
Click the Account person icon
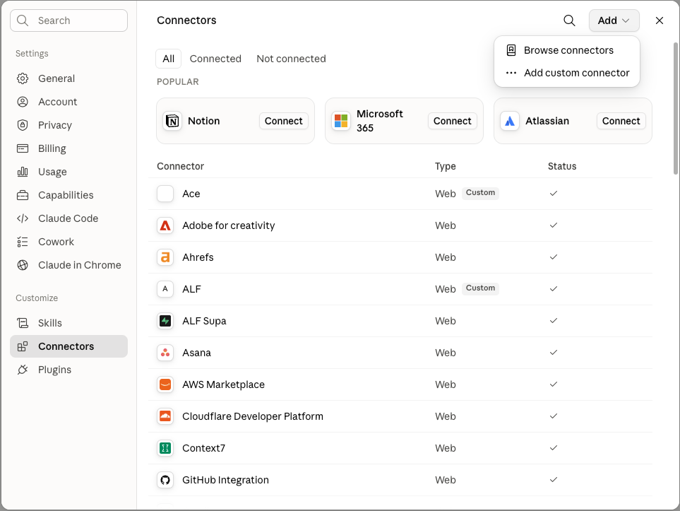tap(23, 102)
